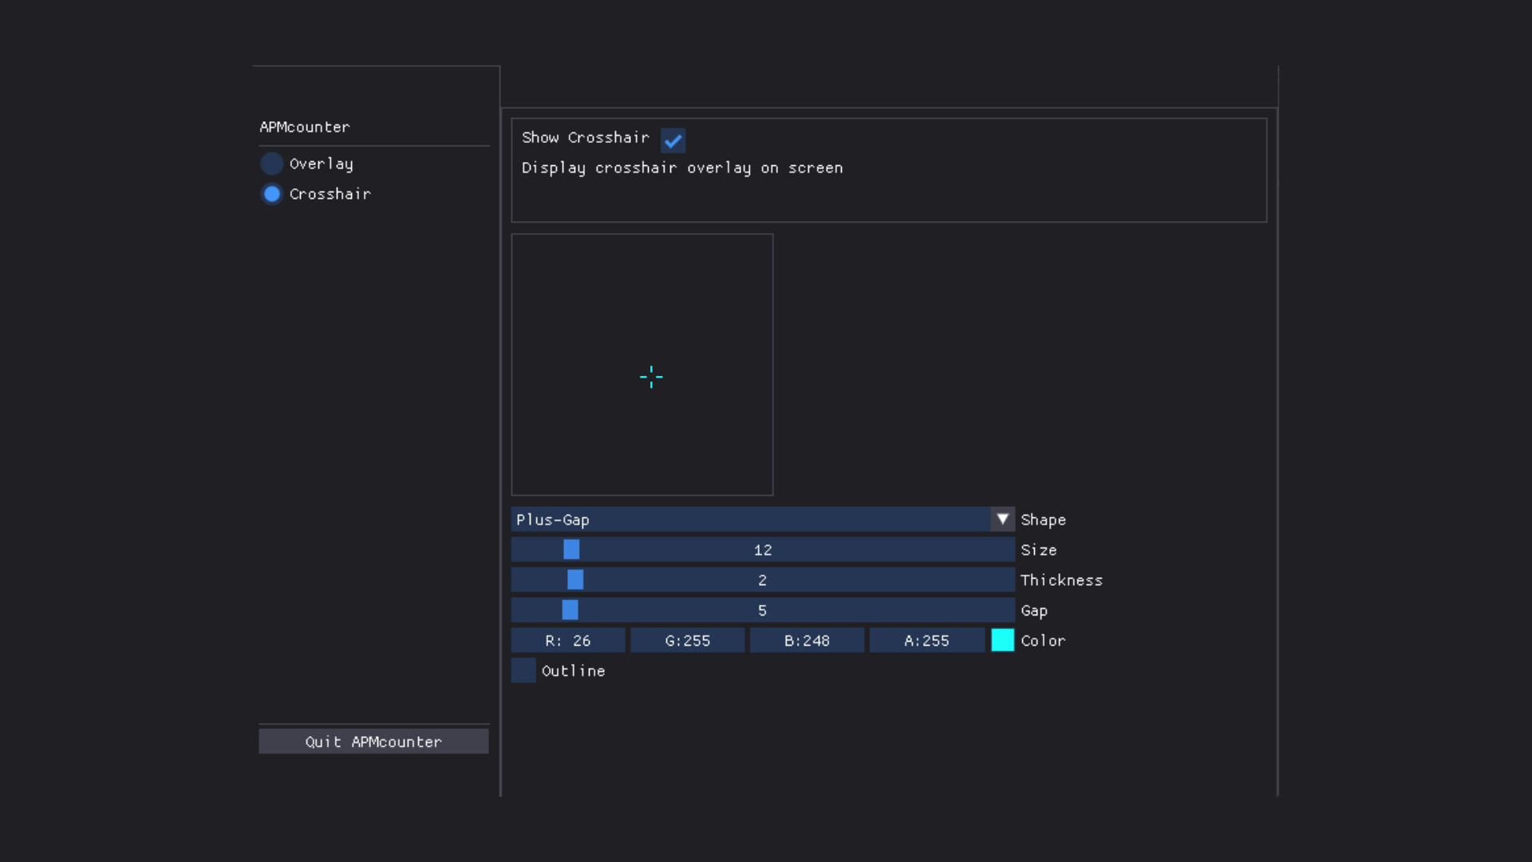This screenshot has height=862, width=1532.
Task: Click the R: 26 red value field
Action: click(x=567, y=640)
